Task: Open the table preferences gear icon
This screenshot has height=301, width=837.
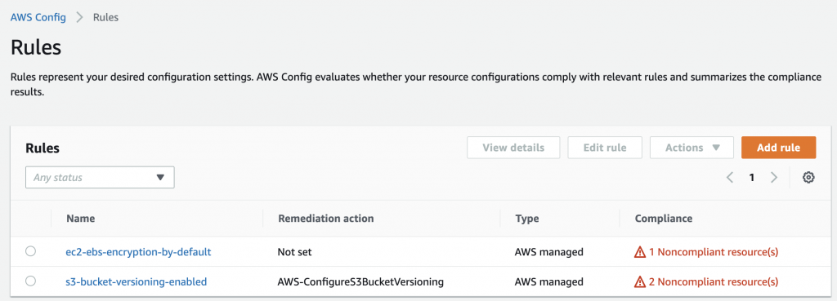Action: pos(808,178)
